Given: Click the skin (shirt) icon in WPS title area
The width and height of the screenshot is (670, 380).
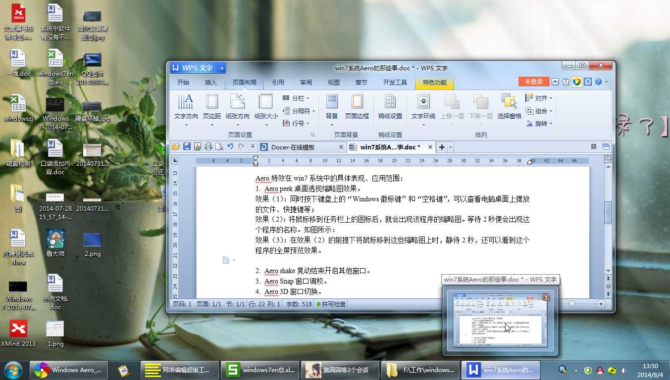Looking at the screenshot, I should pos(566,82).
